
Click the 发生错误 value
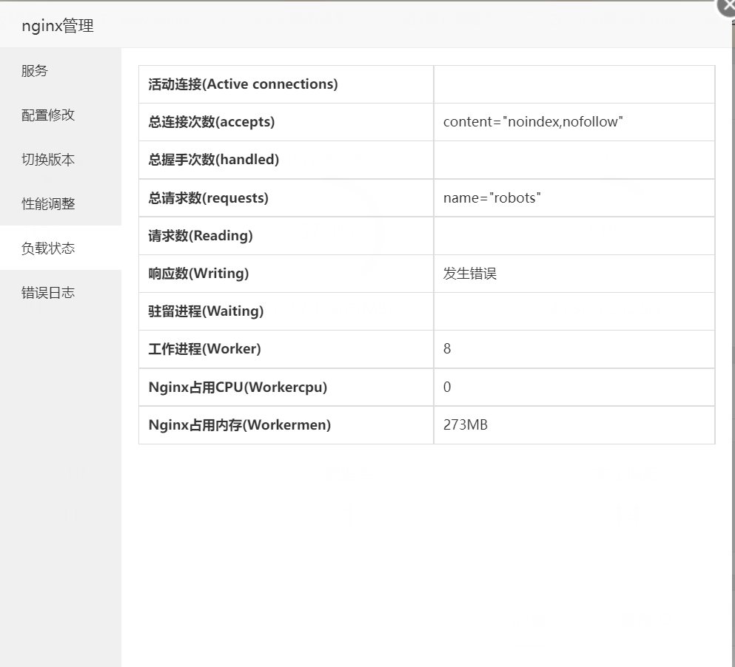coord(470,274)
